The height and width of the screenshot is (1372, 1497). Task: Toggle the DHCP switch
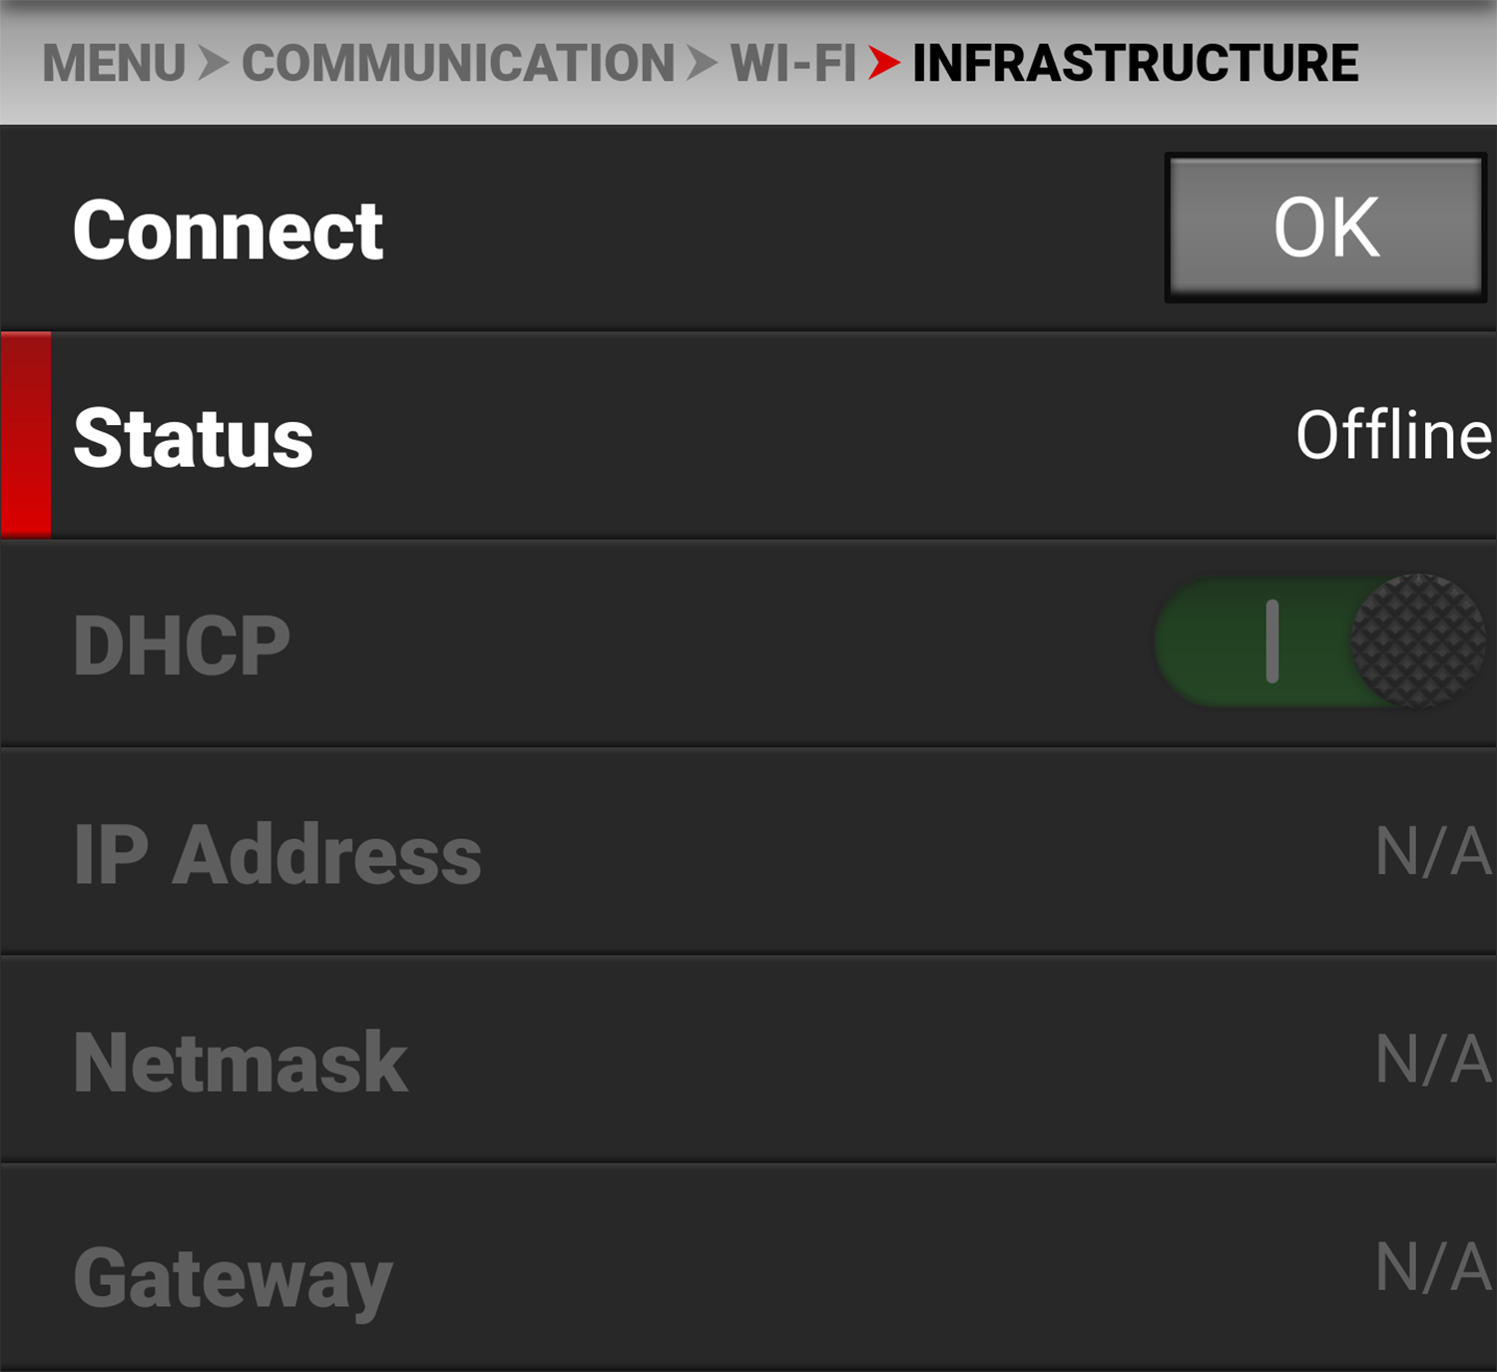[1319, 642]
